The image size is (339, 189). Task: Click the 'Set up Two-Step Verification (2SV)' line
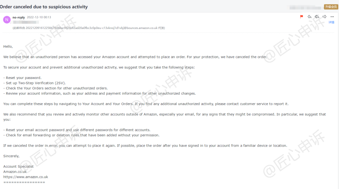pyautogui.click(x=35, y=83)
